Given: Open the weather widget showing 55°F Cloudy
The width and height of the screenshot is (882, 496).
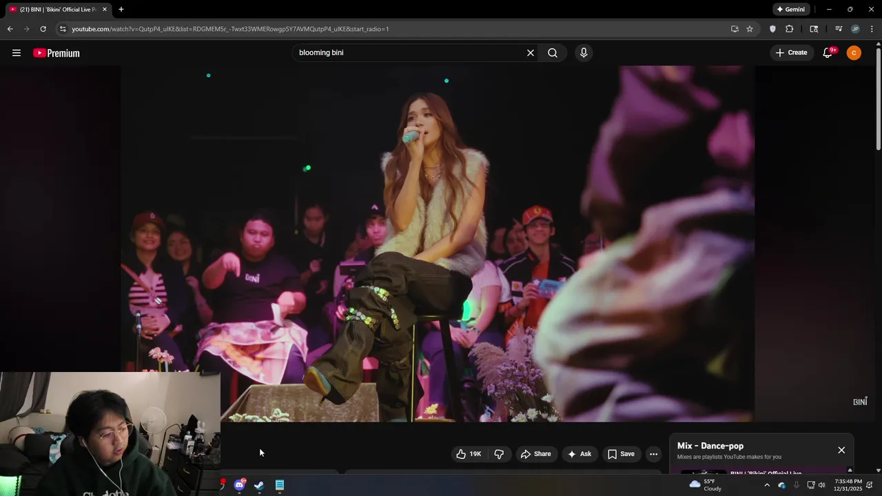Looking at the screenshot, I should [706, 485].
